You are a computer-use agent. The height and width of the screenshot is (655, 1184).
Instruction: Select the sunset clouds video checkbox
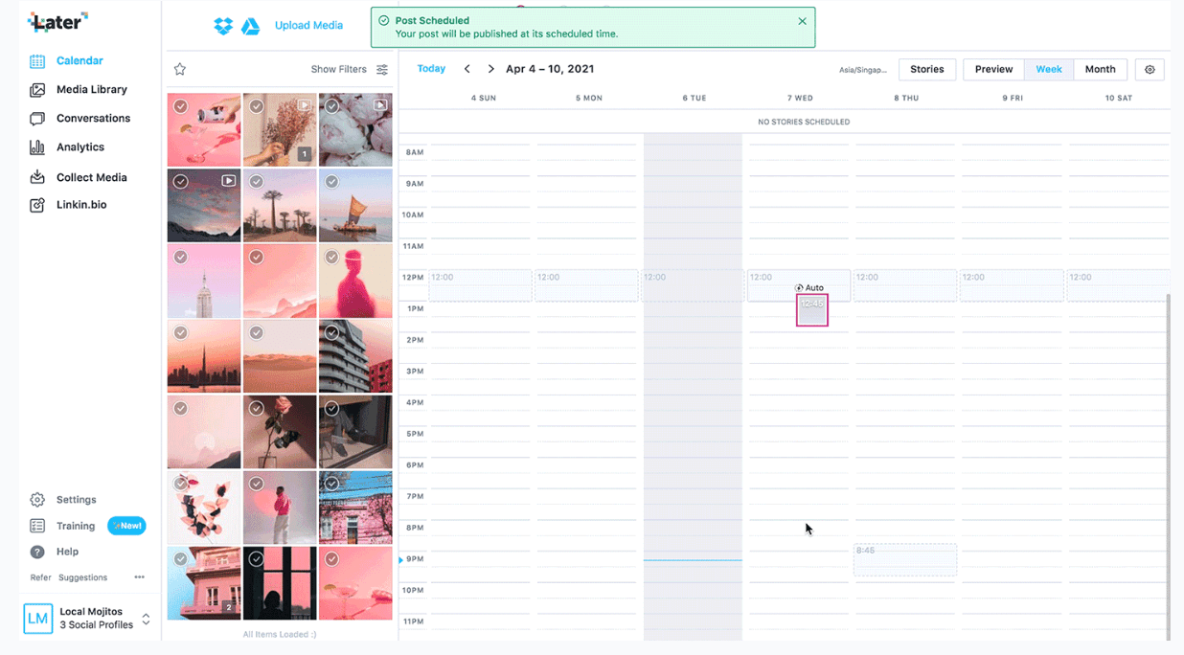[181, 182]
